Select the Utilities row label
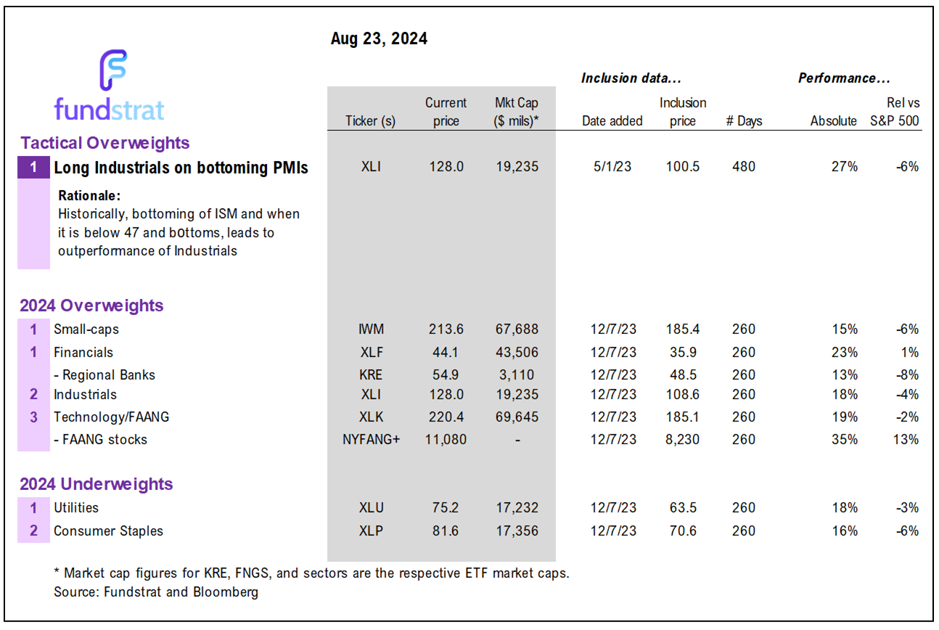Screen dimensions: 939x630 pos(75,507)
